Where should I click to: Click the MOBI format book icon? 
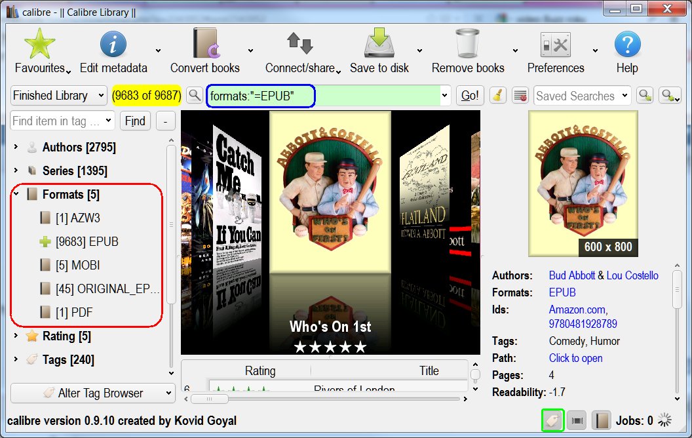click(x=45, y=265)
